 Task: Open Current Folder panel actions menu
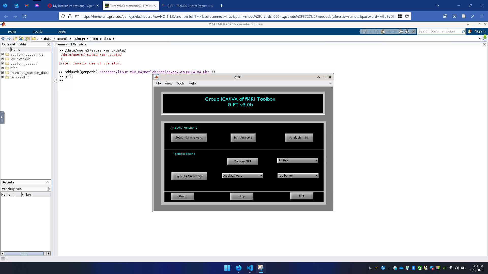[48, 44]
